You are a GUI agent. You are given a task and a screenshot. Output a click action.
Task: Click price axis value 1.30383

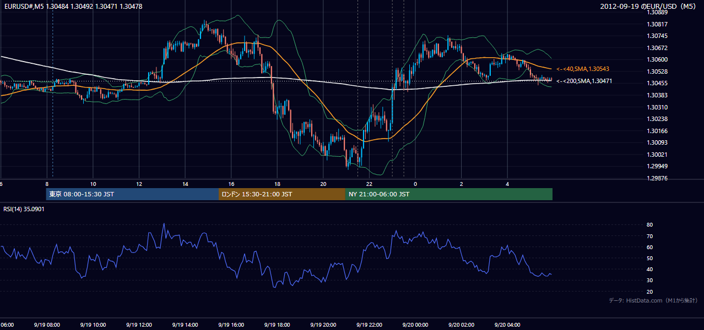pyautogui.click(x=657, y=95)
